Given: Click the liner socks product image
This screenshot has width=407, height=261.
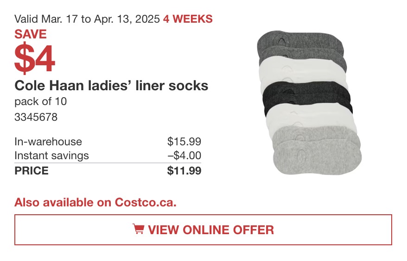Looking at the screenshot, I should tap(309, 103).
